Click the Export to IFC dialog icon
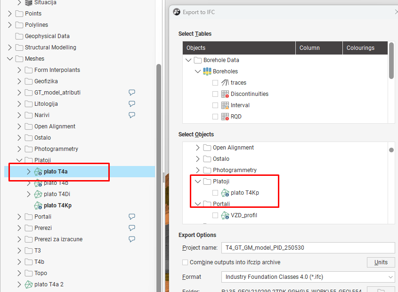 coord(177,12)
